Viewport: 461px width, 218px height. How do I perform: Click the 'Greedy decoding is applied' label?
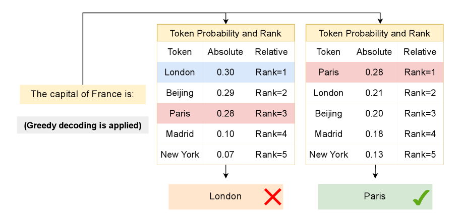82,125
